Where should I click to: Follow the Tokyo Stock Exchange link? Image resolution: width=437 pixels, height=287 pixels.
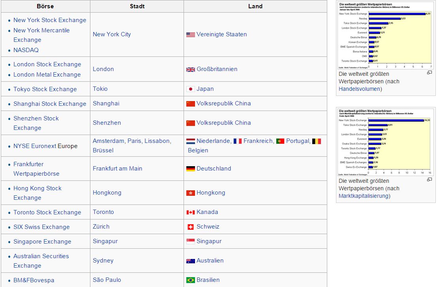click(45, 89)
